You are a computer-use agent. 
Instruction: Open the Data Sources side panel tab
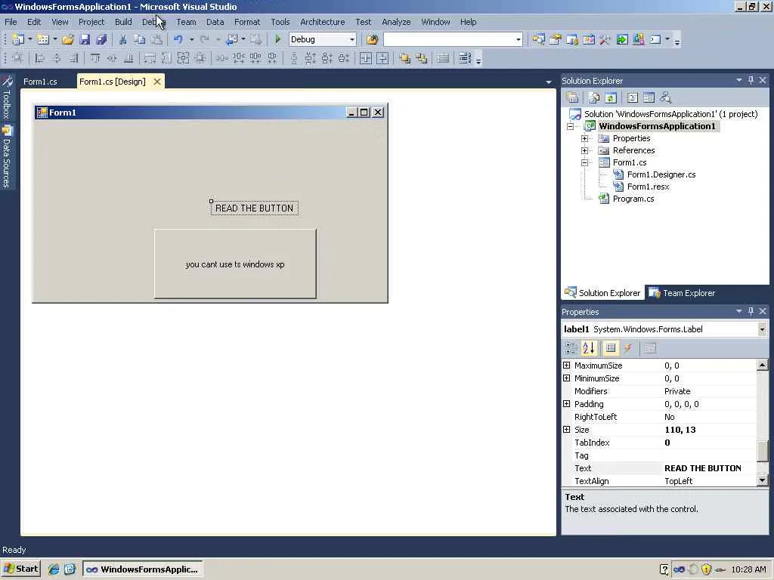pyautogui.click(x=7, y=156)
